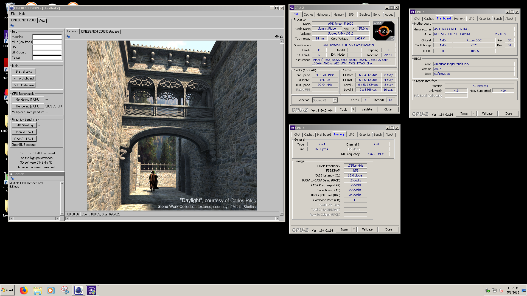The width and height of the screenshot is (527, 296).
Task: Switch to CPU-Z via its taskbar button
Action: (92, 290)
